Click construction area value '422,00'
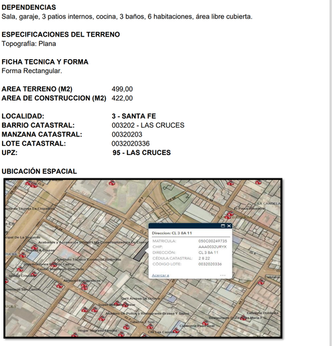332x346 pixels. coord(122,98)
